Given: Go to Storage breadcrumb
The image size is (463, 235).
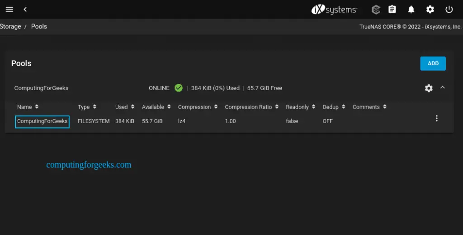Looking at the screenshot, I should 10,26.
